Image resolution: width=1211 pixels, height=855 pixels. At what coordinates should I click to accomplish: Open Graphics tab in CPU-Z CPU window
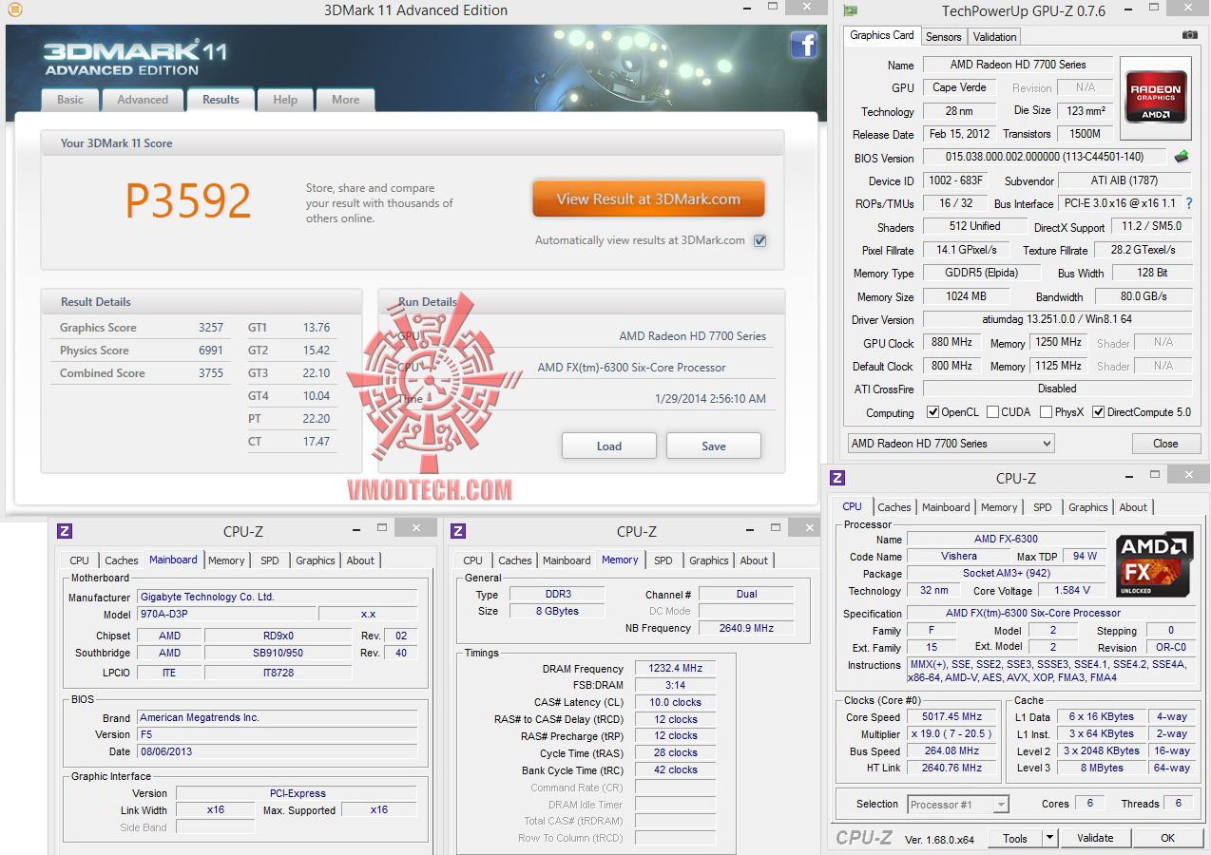point(1088,507)
